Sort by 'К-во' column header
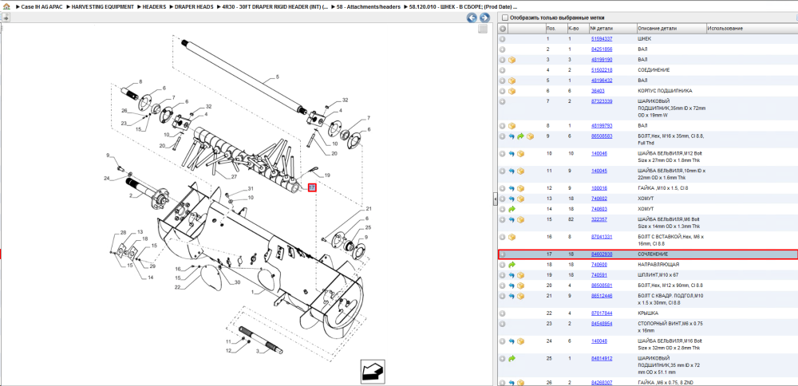The height and width of the screenshot is (386, 798). pyautogui.click(x=578, y=29)
